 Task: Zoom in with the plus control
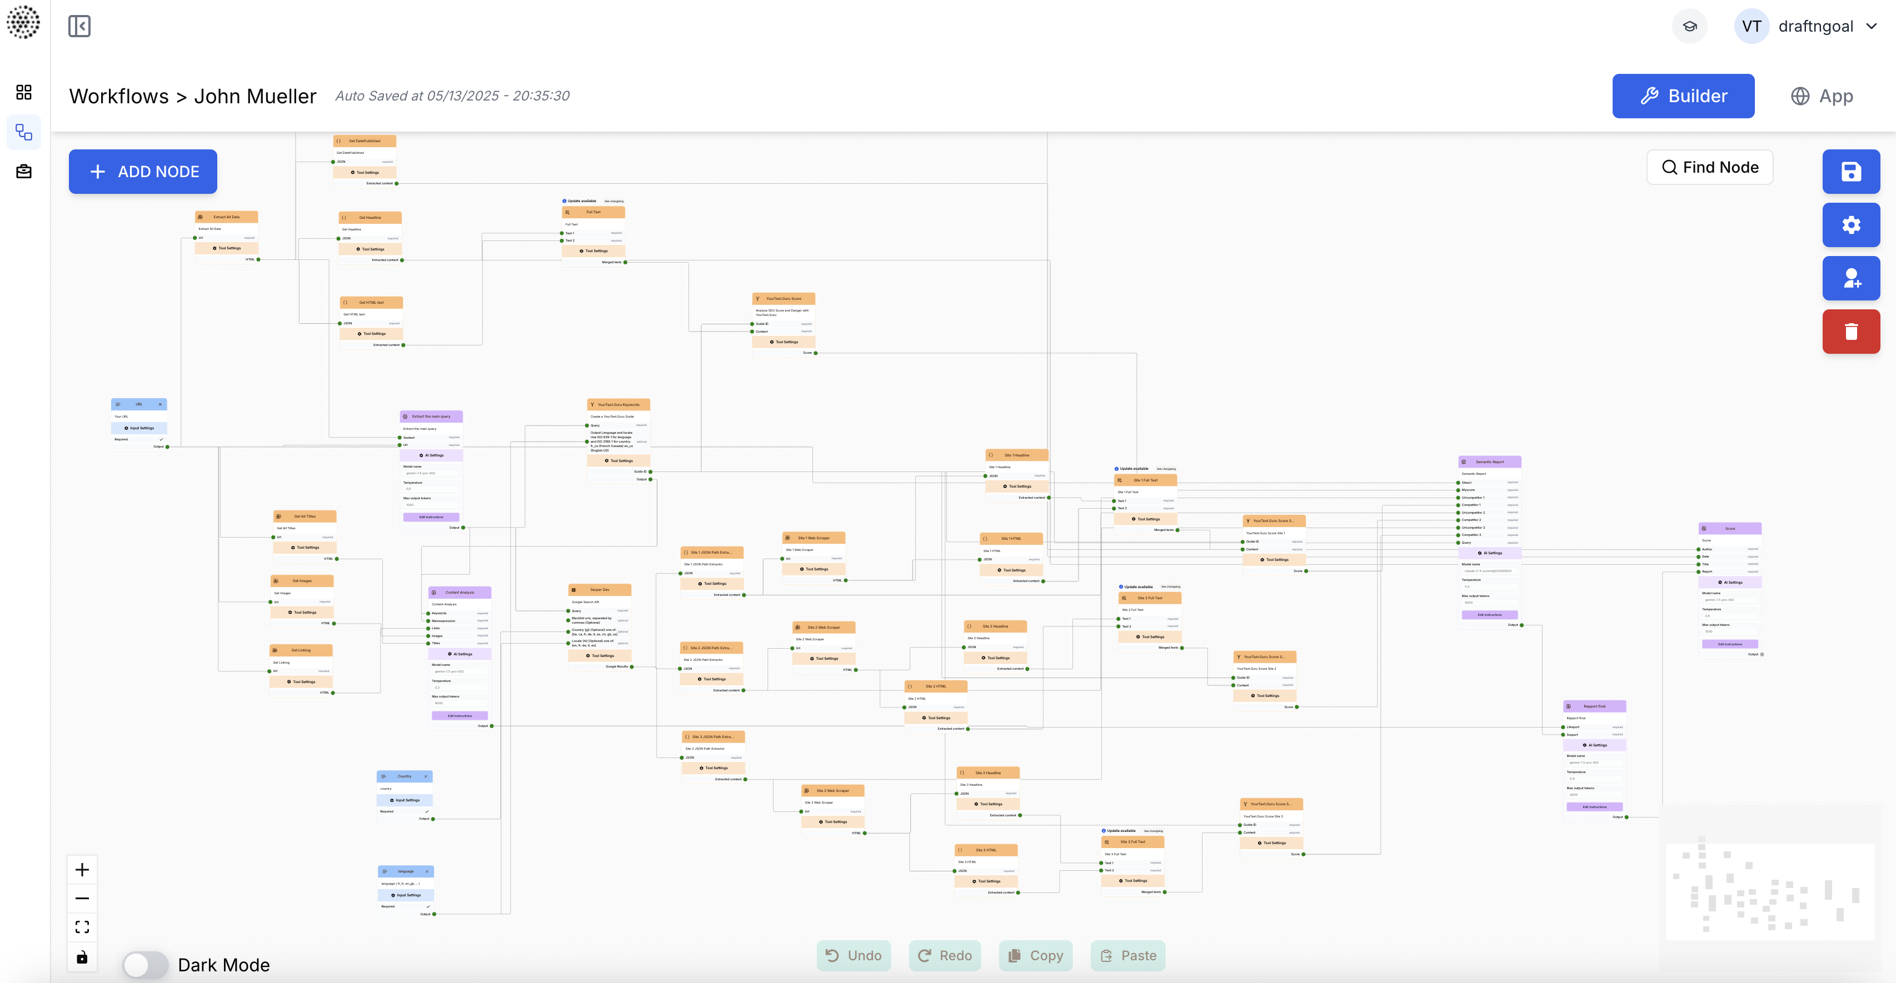(x=82, y=870)
